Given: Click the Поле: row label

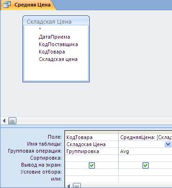Looking at the screenshot, I should pos(55,137).
